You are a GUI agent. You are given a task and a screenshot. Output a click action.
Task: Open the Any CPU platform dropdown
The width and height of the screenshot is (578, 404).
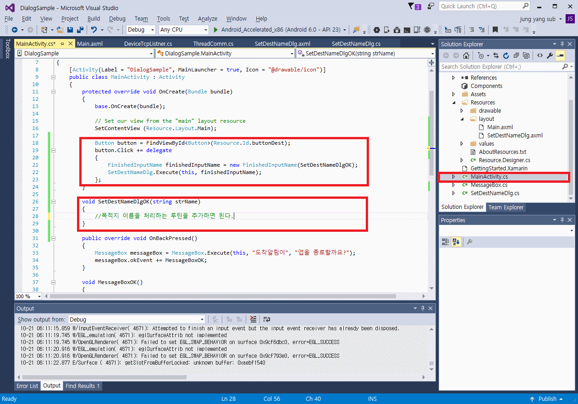click(183, 30)
